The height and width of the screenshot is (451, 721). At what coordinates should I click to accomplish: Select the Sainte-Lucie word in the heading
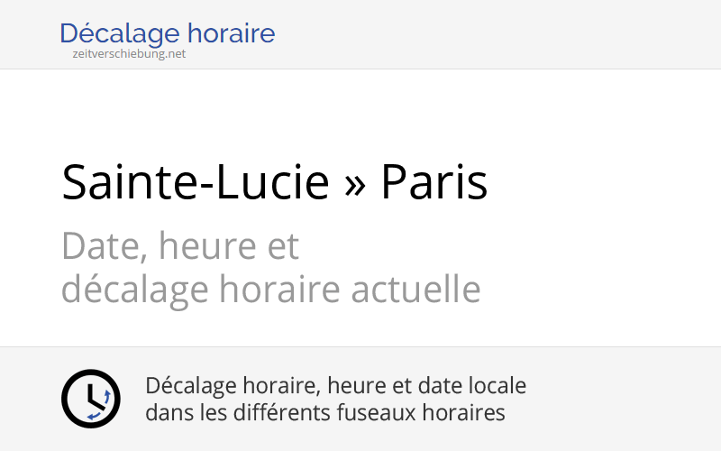pos(196,183)
